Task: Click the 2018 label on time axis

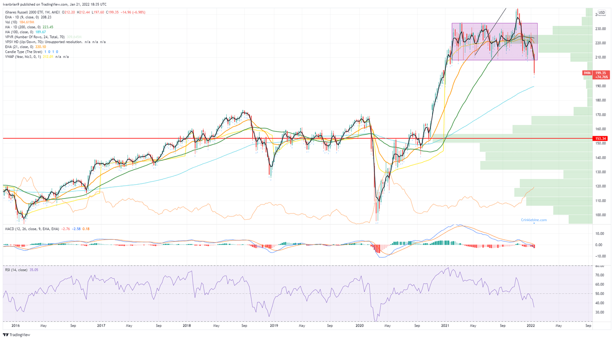Action: [x=187, y=326]
